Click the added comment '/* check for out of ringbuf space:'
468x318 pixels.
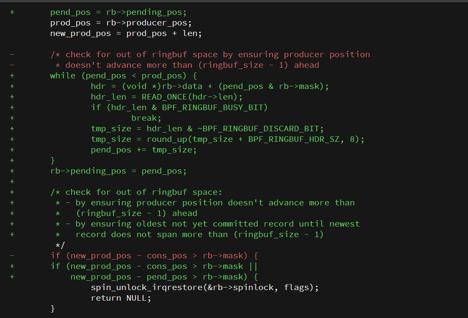coord(136,192)
